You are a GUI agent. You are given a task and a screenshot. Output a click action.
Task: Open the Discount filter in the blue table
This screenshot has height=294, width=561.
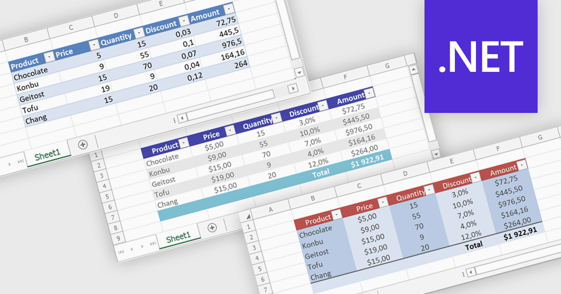[184, 21]
